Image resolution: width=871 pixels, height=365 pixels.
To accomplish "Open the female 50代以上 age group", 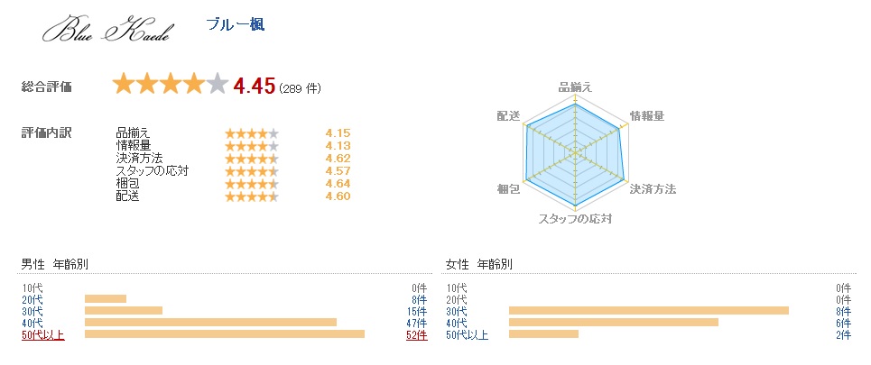I will pos(468,335).
